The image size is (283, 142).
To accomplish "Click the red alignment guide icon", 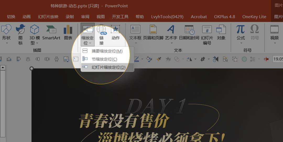I will 266,59.
